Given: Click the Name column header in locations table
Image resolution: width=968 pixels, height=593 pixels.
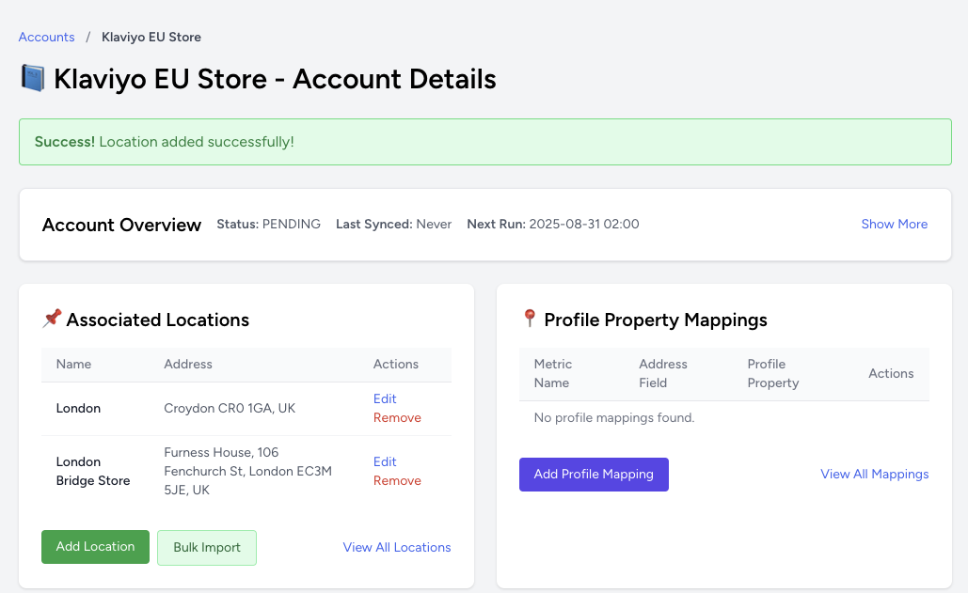Looking at the screenshot, I should coord(73,365).
